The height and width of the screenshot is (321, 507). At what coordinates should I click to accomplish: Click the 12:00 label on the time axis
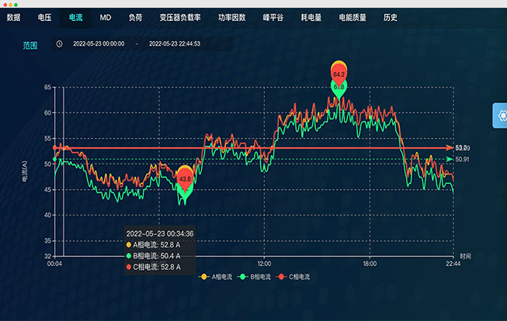coord(264,264)
